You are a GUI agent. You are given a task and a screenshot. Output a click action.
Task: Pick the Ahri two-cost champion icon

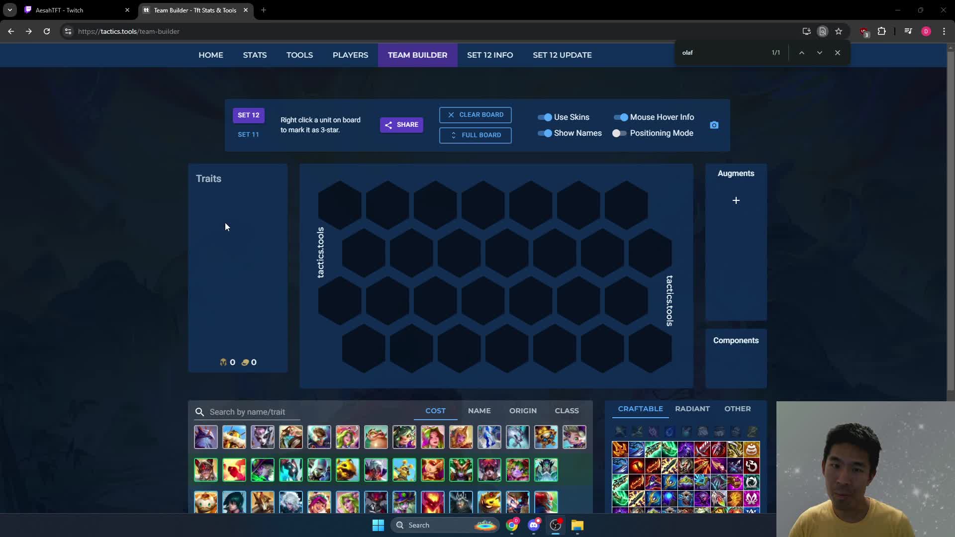coord(206,470)
